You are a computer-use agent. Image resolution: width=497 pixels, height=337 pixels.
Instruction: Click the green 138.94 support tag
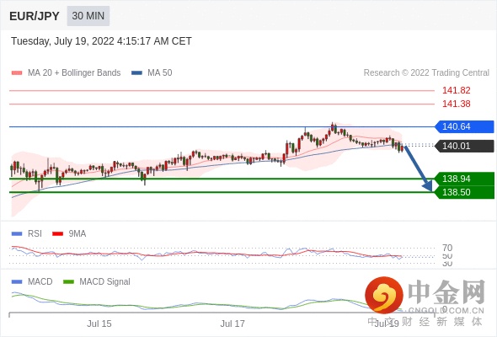click(x=464, y=179)
